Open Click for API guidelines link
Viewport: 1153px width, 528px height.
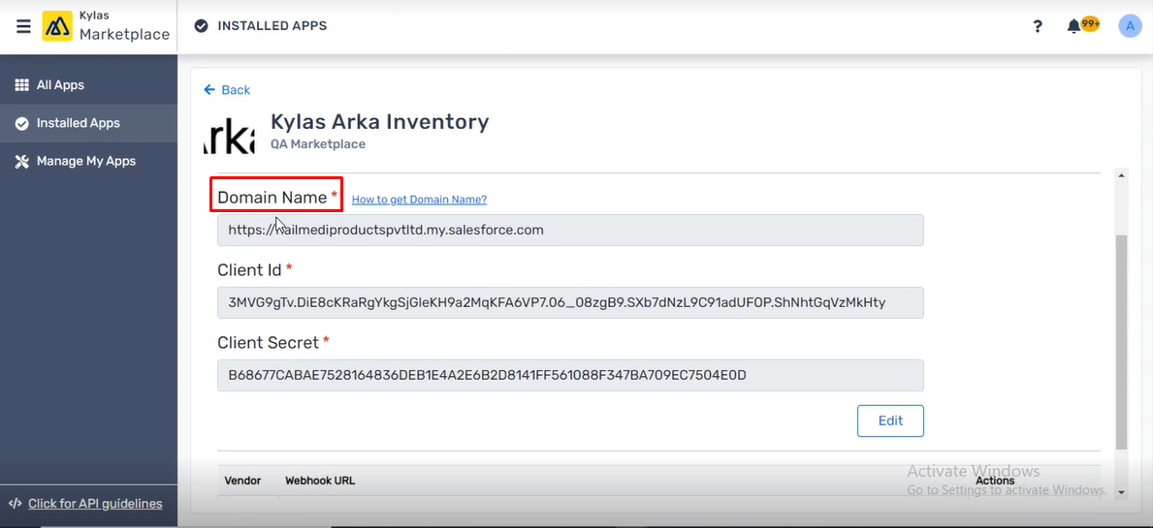coord(95,504)
